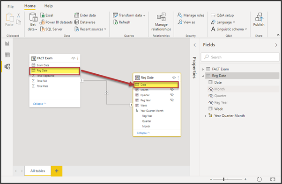Click the Copy icon in Clipboard
This screenshot has height=184, width=282.
(19, 22)
